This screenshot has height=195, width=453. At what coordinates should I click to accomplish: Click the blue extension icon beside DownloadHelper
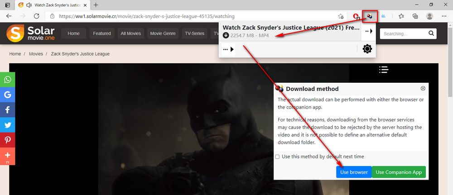point(383,16)
